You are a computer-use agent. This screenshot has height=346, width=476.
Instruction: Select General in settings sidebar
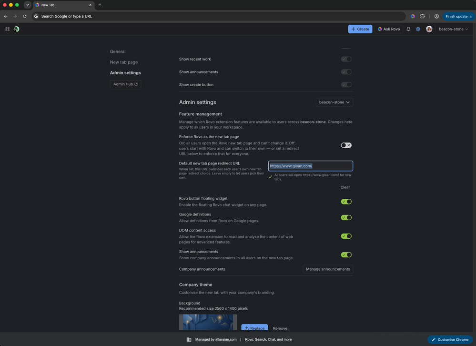[x=118, y=51]
